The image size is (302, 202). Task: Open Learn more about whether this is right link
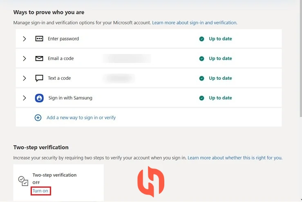tap(235, 158)
